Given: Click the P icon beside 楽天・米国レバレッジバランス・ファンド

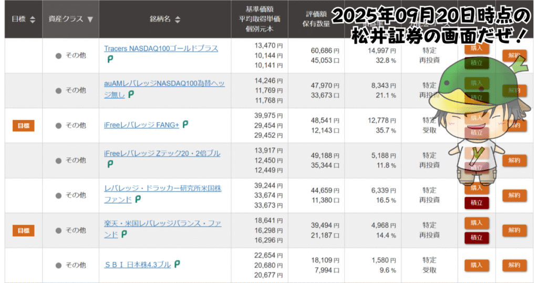Looking at the screenshot, I should pos(123,235).
